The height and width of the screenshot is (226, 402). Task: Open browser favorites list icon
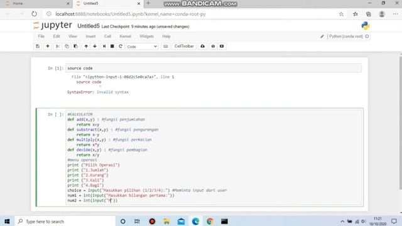(356, 14)
